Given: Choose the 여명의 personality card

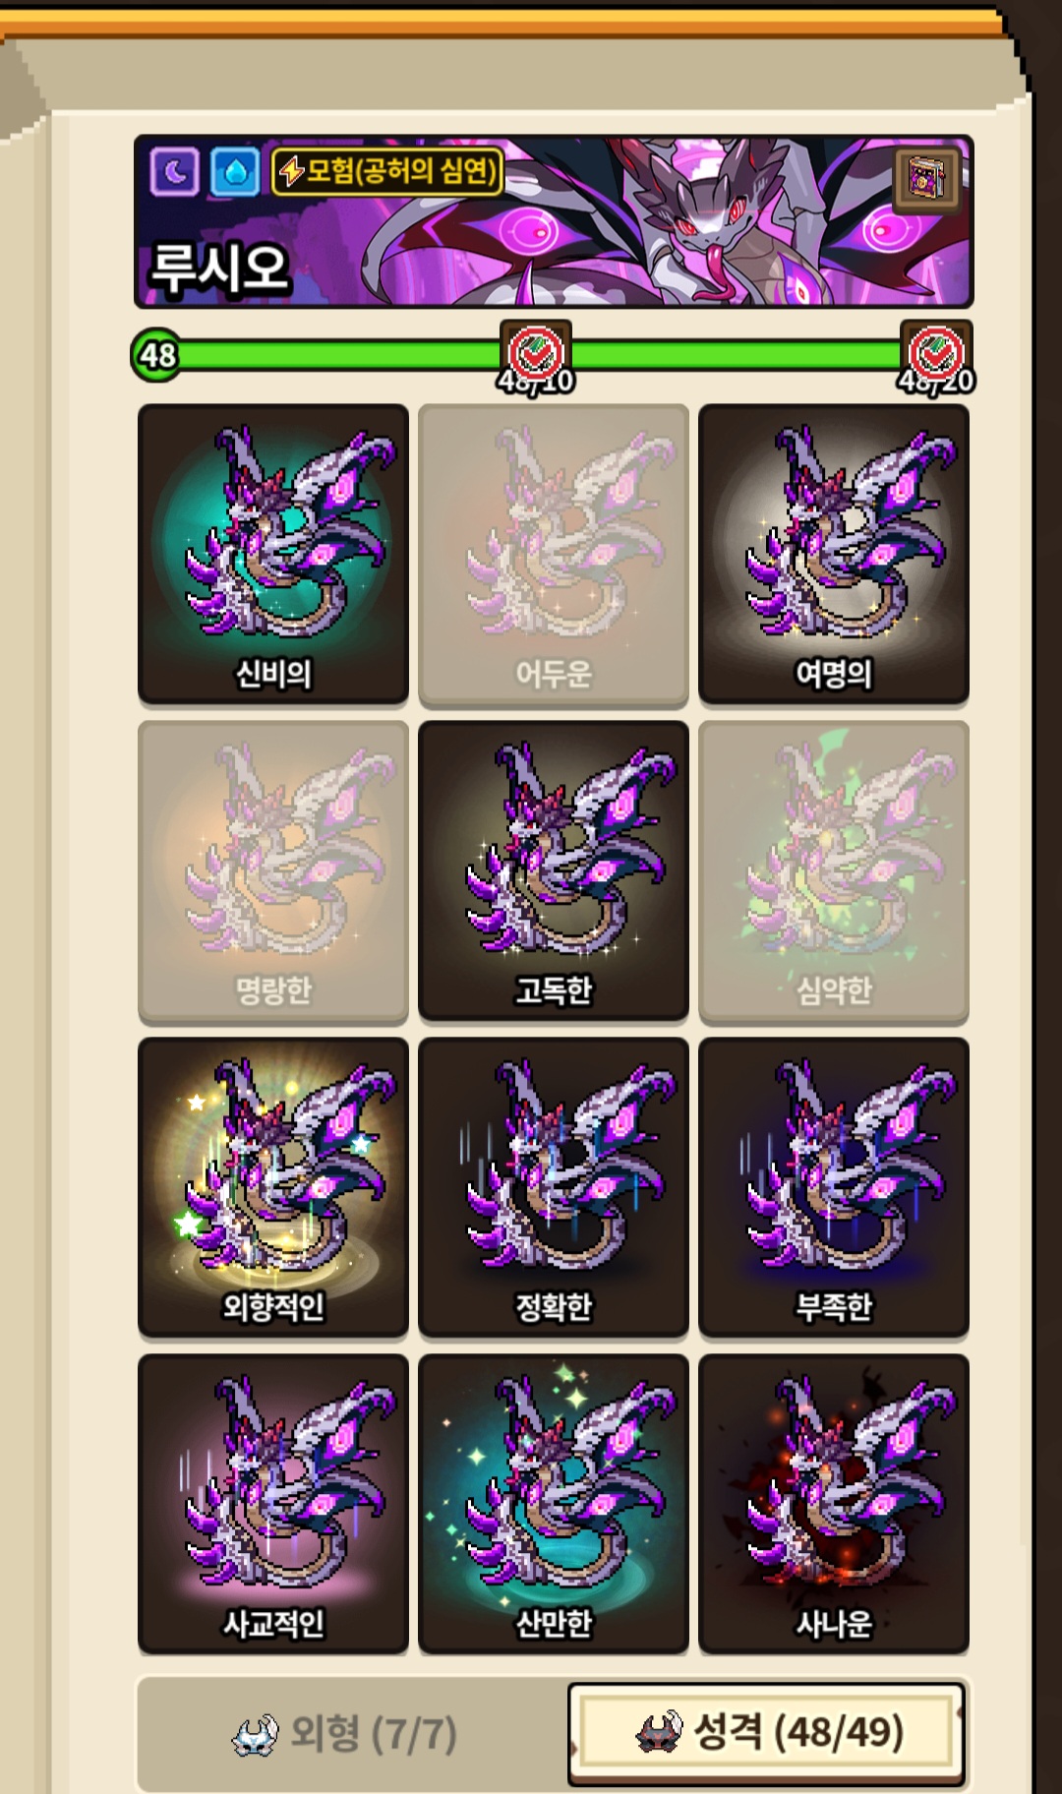Looking at the screenshot, I should (x=834, y=555).
